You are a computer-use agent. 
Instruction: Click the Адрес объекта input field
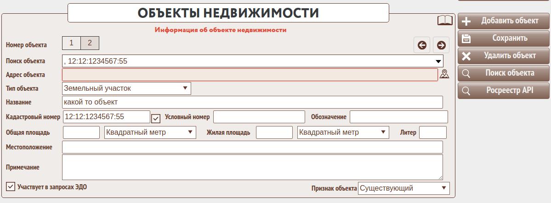coord(250,75)
